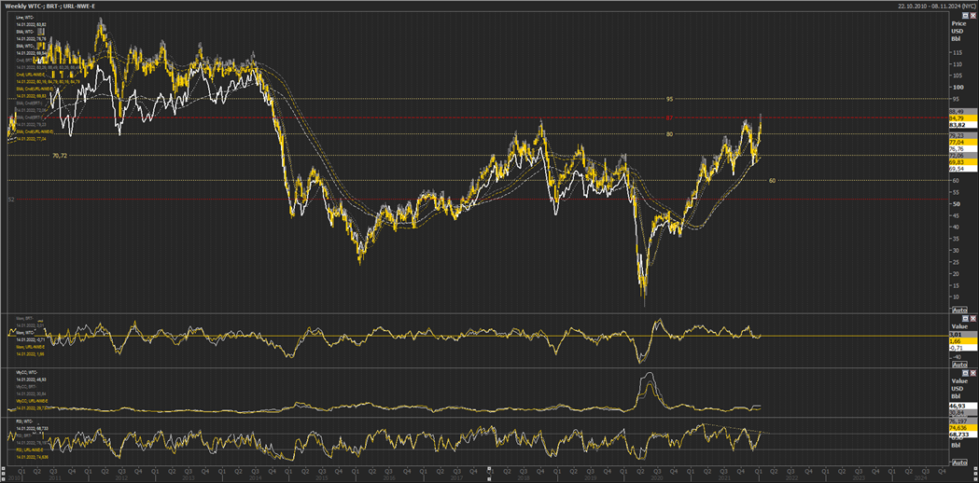979x483 pixels.
Task: Select the 60 horizontal level label
Action: click(772, 180)
